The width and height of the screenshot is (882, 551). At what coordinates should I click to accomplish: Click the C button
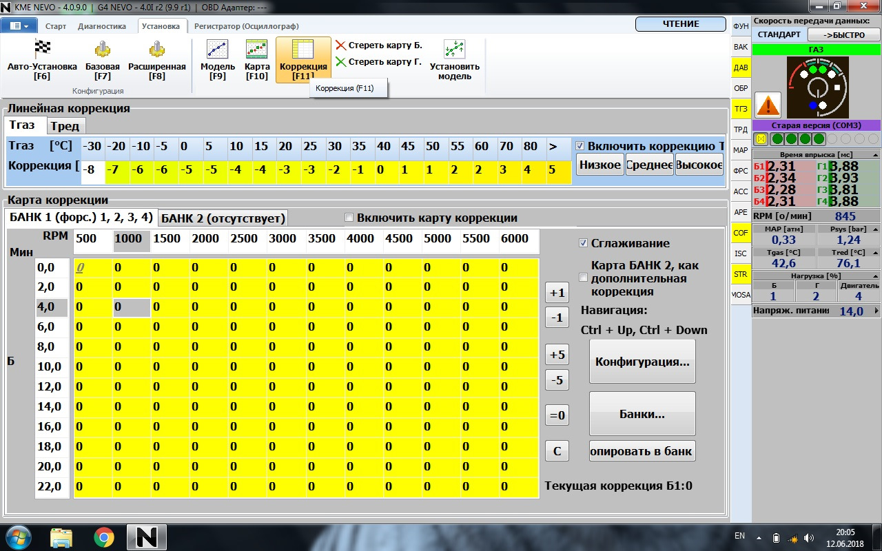click(x=557, y=451)
